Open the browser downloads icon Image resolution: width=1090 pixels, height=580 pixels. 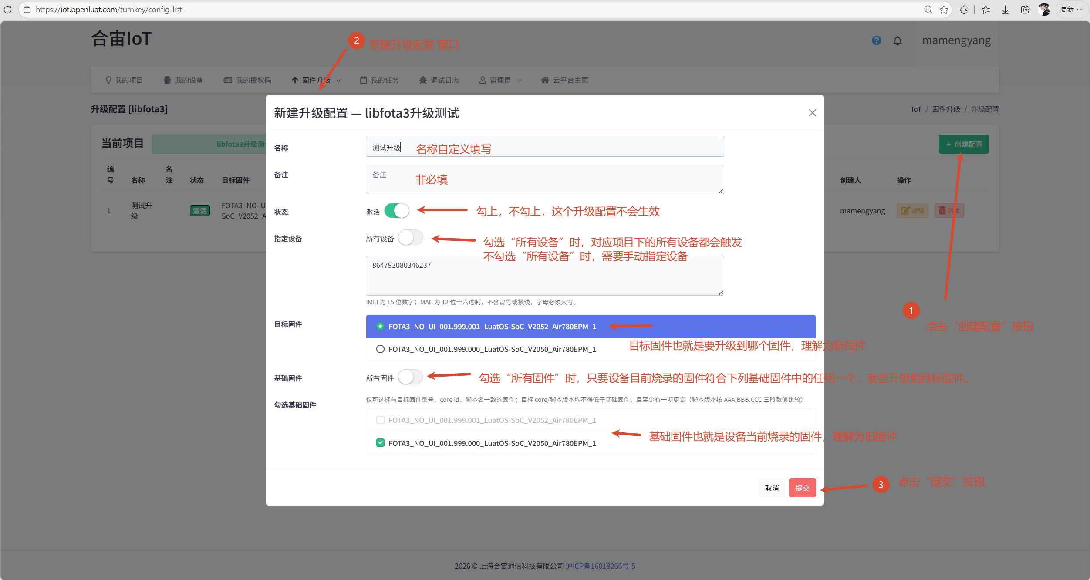pyautogui.click(x=1005, y=10)
